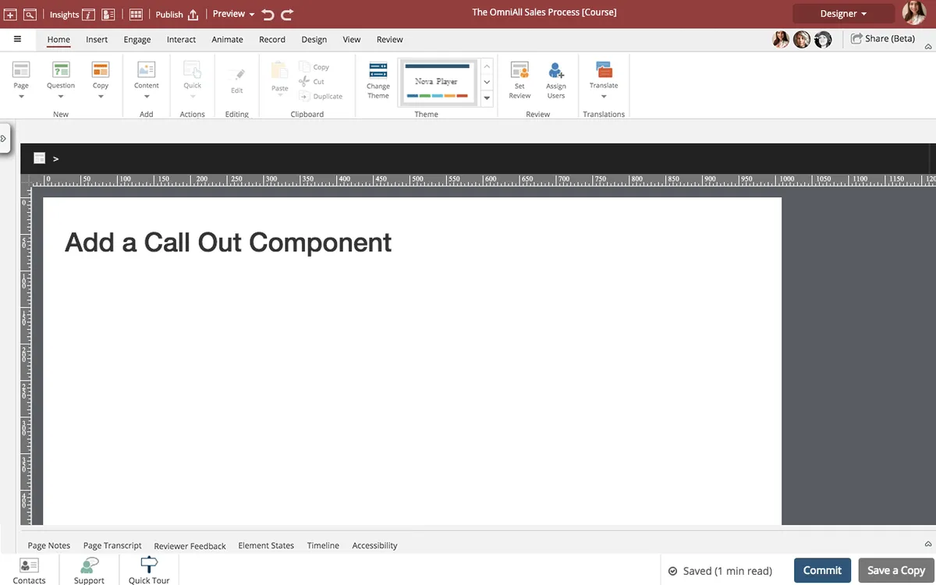
Task: Open the Insights info icon
Action: (88, 14)
